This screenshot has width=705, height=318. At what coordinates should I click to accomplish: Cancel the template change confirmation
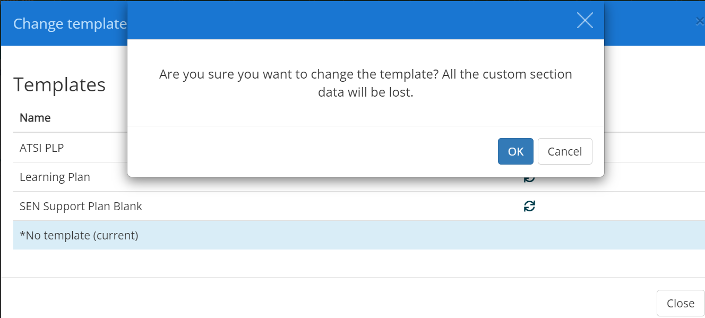(x=565, y=151)
